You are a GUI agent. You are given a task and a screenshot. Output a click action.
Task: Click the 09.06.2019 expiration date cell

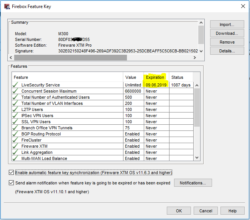click(156, 85)
